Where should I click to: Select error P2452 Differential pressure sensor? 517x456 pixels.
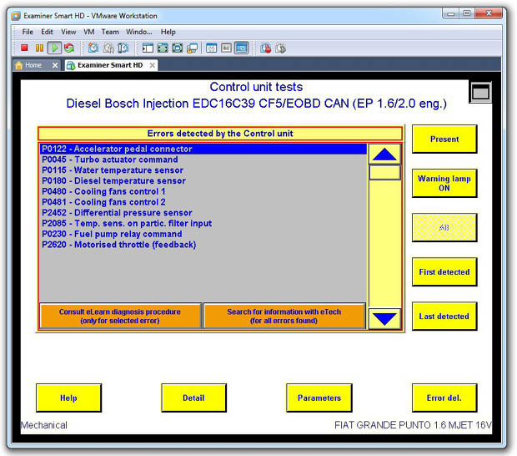(x=117, y=213)
